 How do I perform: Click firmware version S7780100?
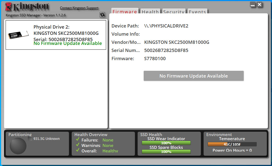(155, 59)
